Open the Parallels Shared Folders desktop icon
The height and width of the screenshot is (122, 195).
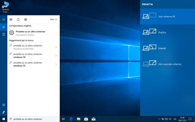pyautogui.click(x=6, y=7)
